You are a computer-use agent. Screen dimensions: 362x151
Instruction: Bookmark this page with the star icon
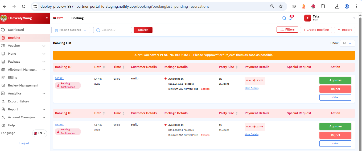click(281, 6)
